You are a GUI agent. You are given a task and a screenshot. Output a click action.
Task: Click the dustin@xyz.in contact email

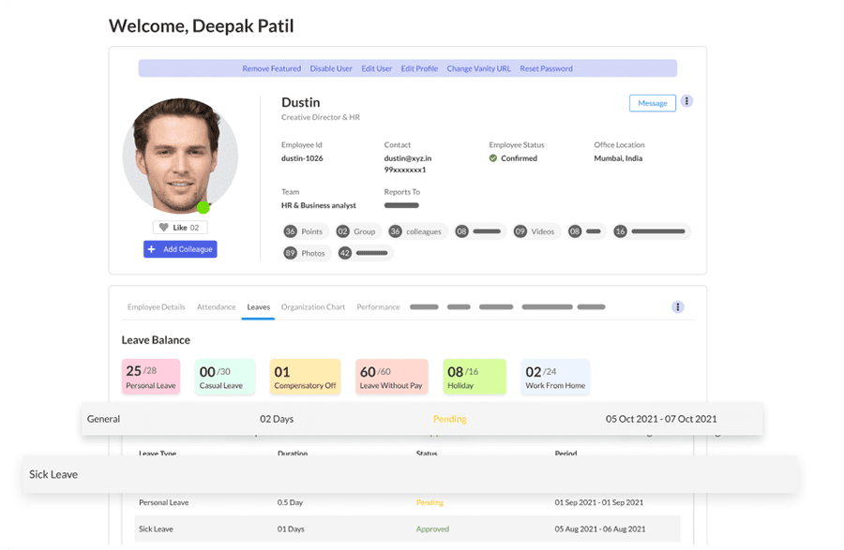click(x=408, y=158)
